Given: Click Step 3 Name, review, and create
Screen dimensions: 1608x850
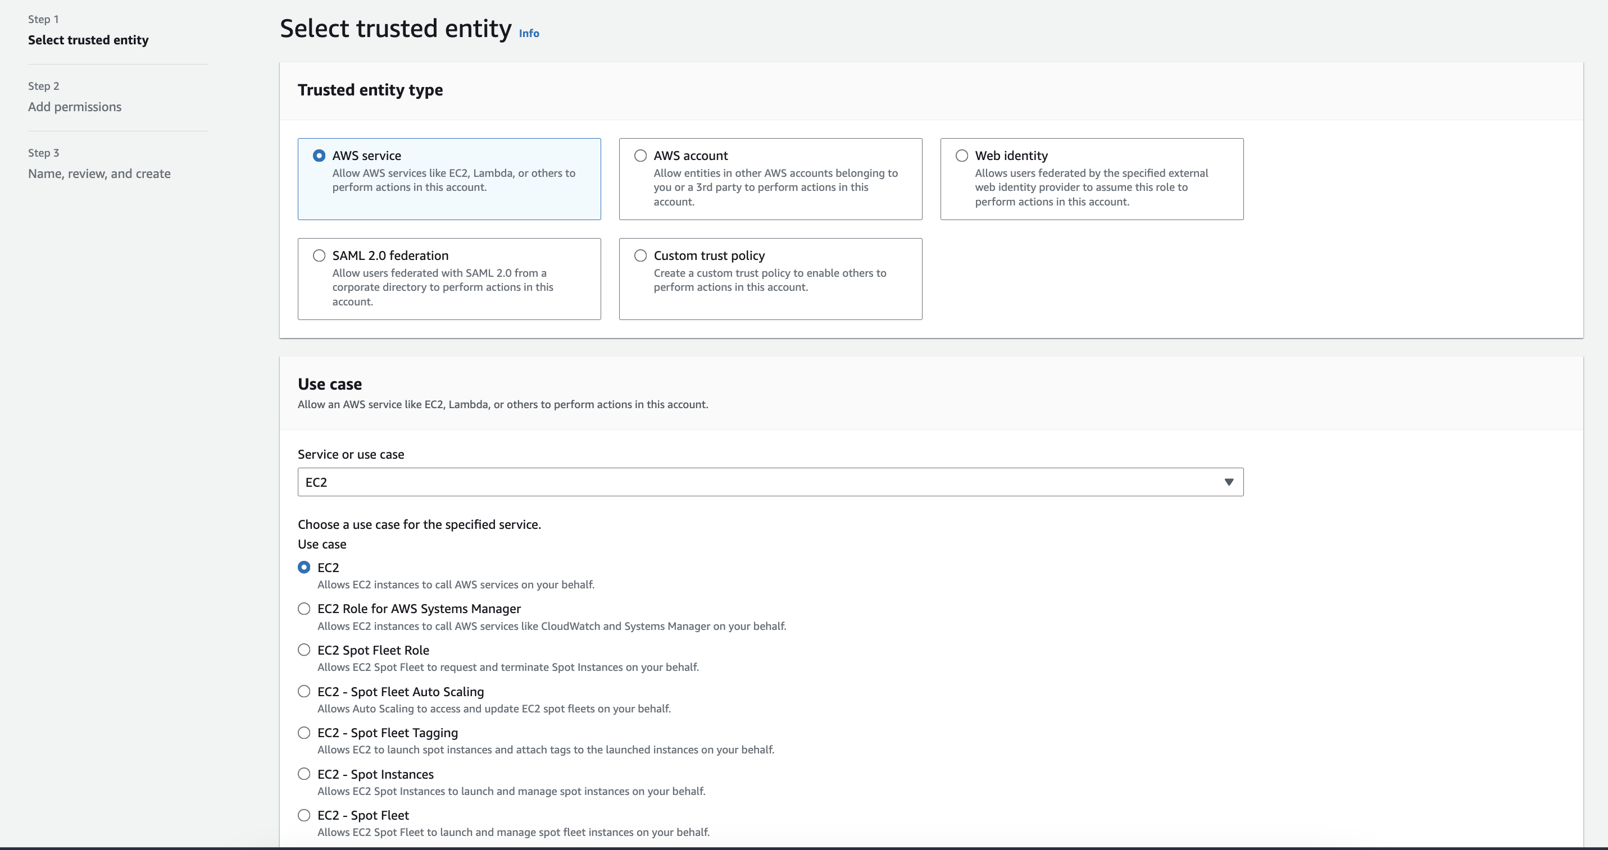Looking at the screenshot, I should [x=99, y=173].
